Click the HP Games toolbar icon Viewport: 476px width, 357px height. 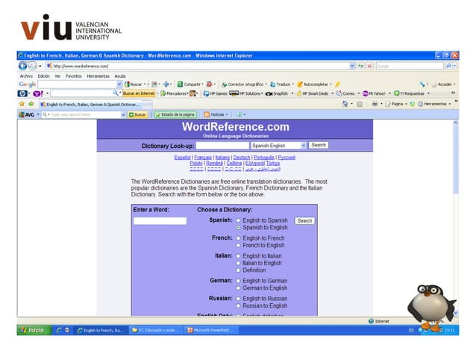(206, 93)
